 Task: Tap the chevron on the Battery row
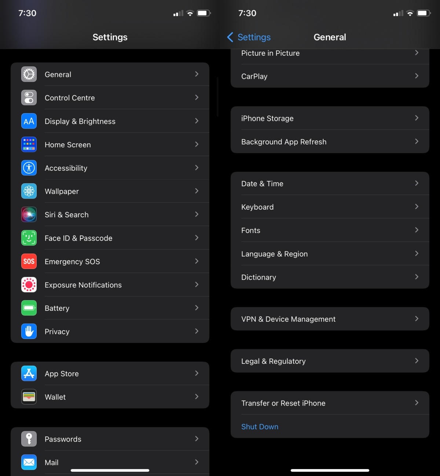click(197, 308)
